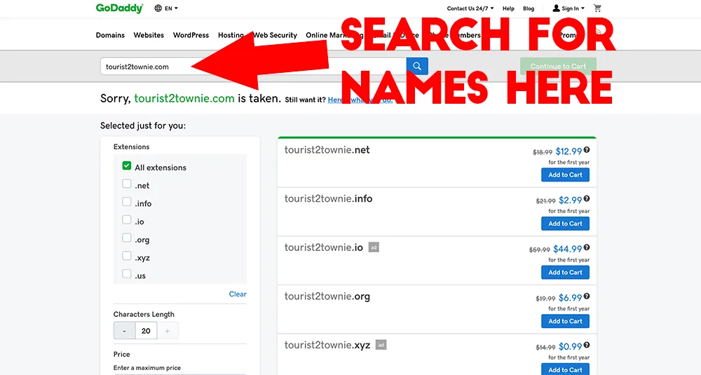Click the Clear extensions link
The image size is (701, 375).
[238, 294]
